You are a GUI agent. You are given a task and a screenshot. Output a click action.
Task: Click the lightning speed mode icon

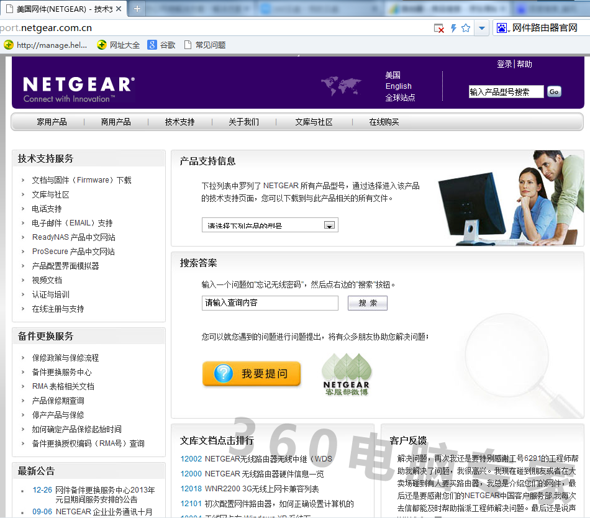click(454, 28)
